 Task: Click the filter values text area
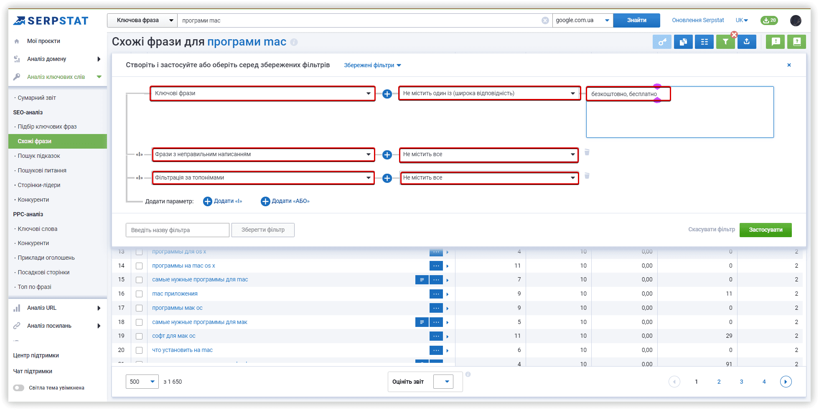[x=680, y=112]
